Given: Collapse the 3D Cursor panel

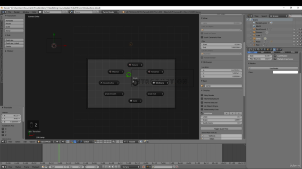Looking at the screenshot, I should tap(206, 62).
